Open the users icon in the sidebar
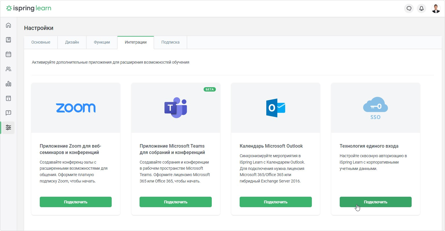The width and height of the screenshot is (445, 231). 8,69
